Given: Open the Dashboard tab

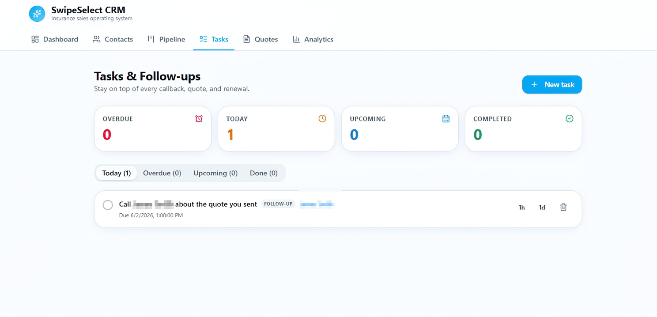Looking at the screenshot, I should pos(55,39).
